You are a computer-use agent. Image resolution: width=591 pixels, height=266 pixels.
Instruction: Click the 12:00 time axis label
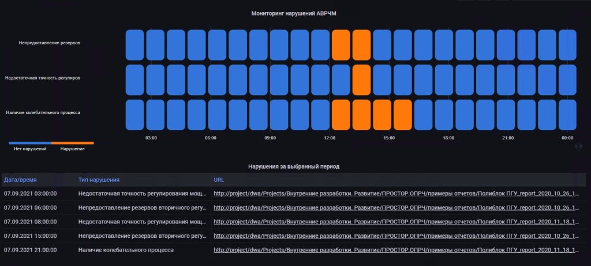[330, 138]
